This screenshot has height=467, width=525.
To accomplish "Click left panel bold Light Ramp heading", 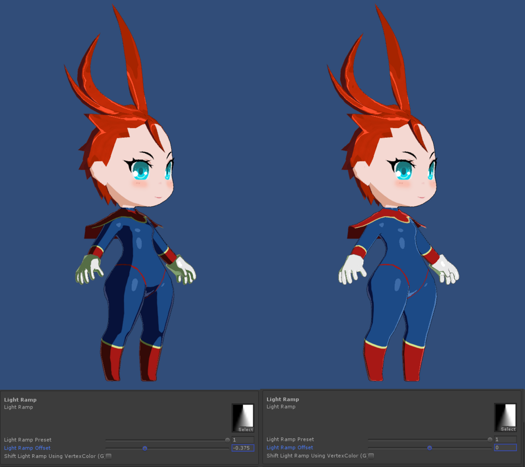I will point(20,400).
